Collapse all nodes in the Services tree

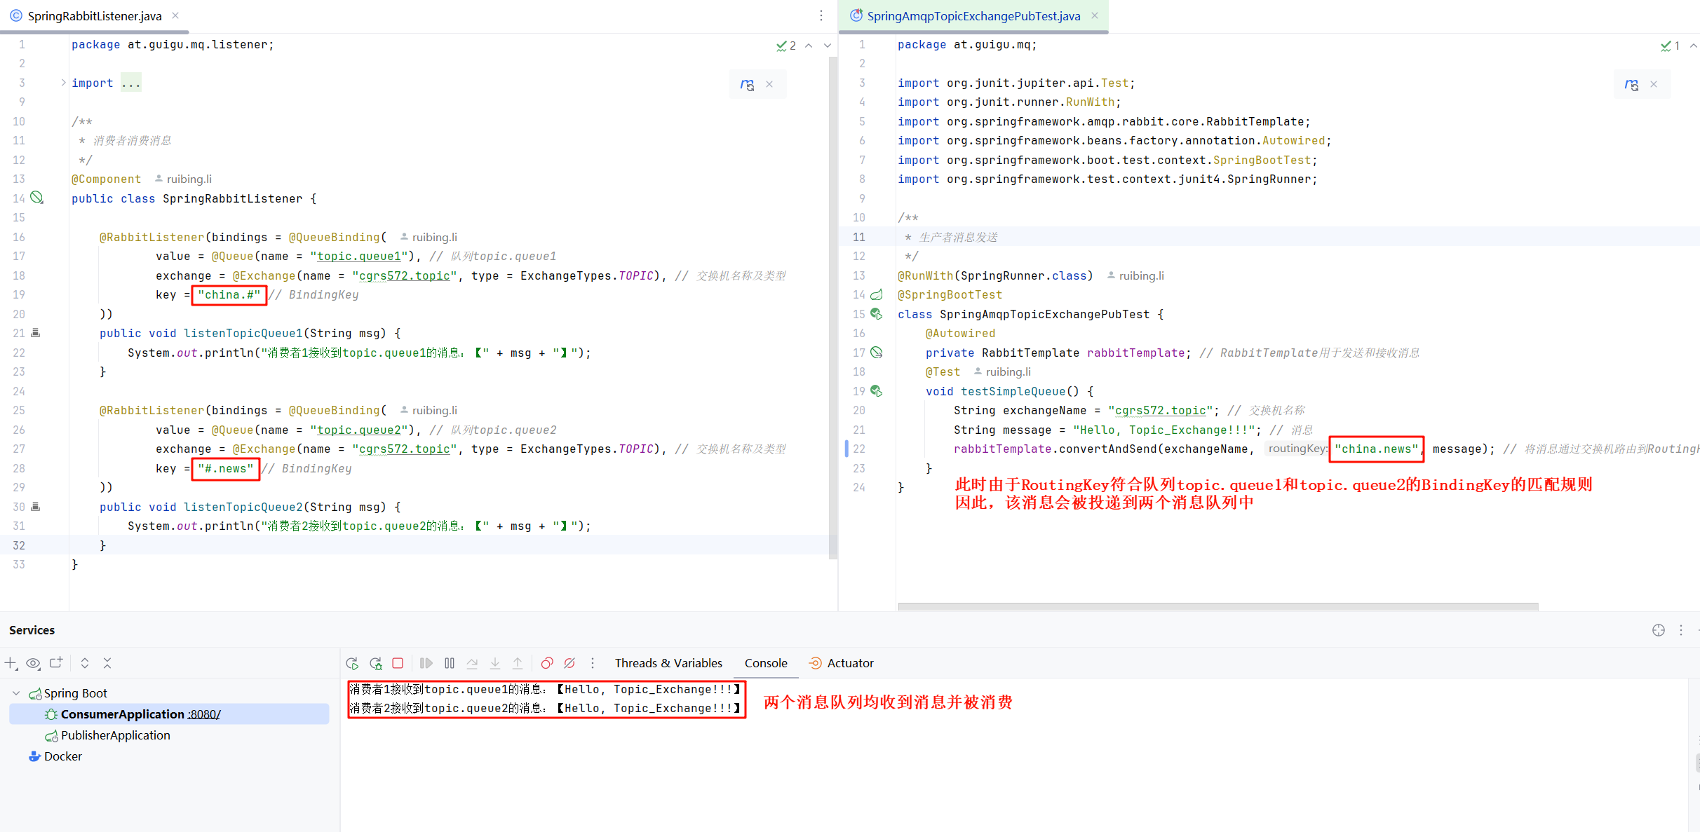(x=107, y=663)
